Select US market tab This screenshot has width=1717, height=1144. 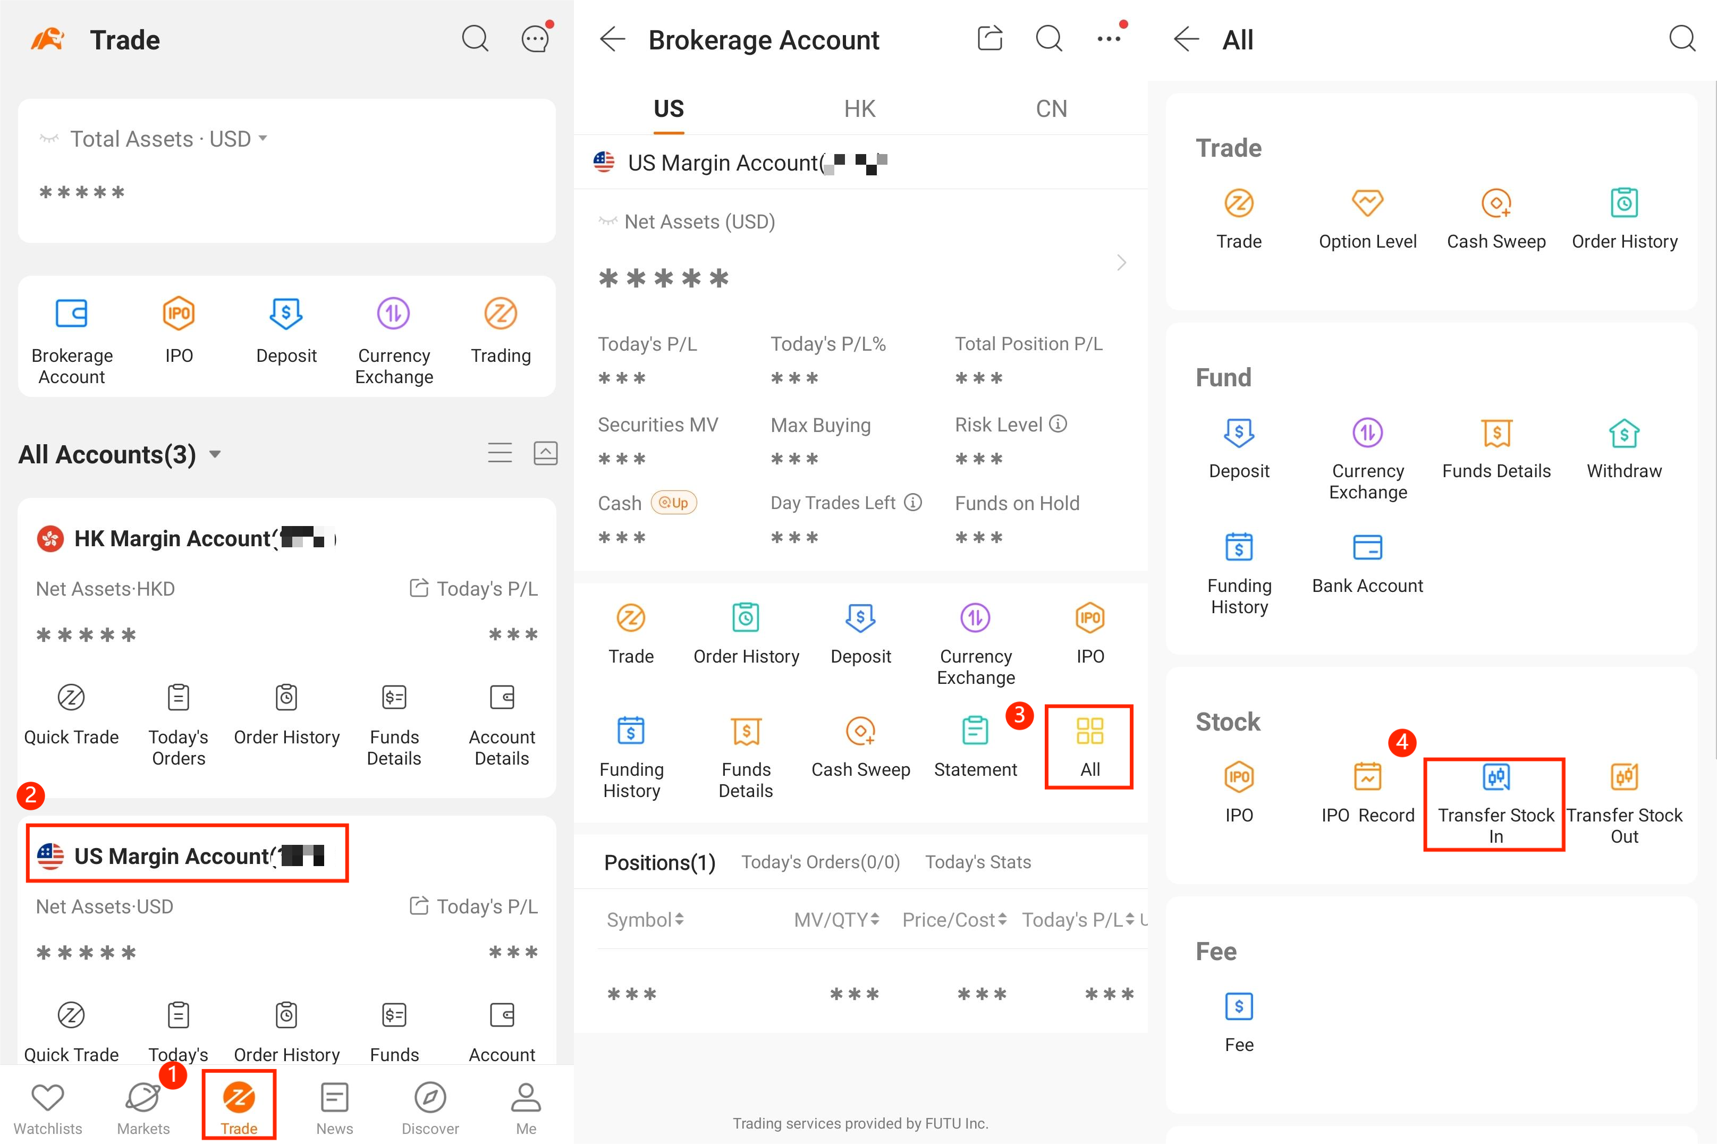click(669, 109)
